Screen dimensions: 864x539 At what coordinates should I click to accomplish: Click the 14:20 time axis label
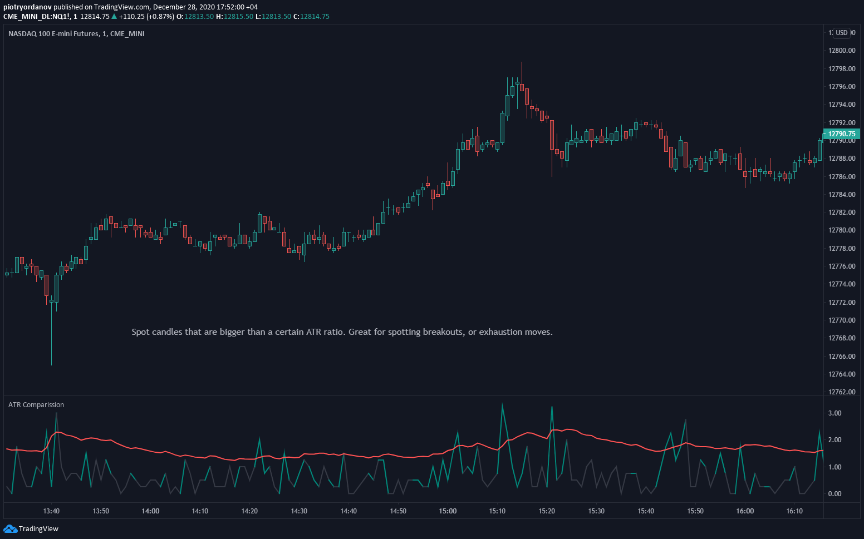click(249, 511)
